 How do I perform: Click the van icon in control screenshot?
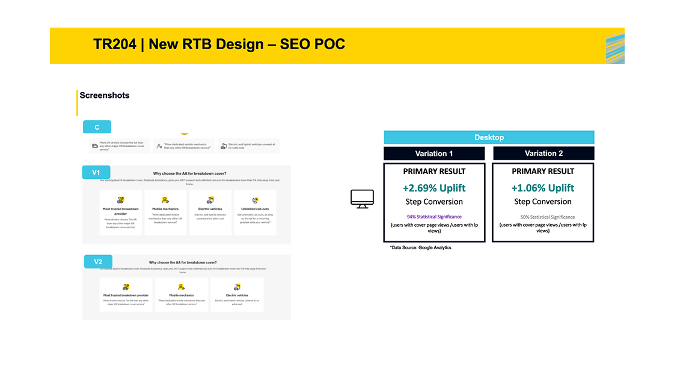[x=95, y=146]
